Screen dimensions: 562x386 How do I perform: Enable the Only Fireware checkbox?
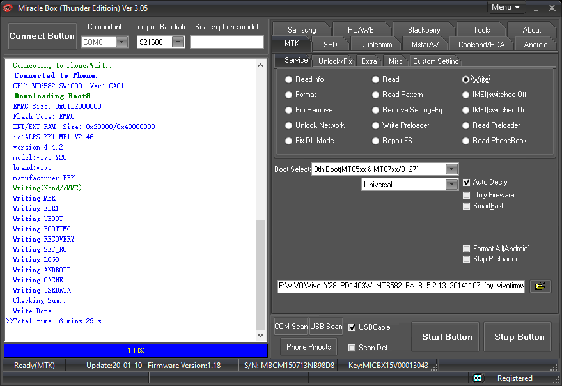click(x=466, y=195)
